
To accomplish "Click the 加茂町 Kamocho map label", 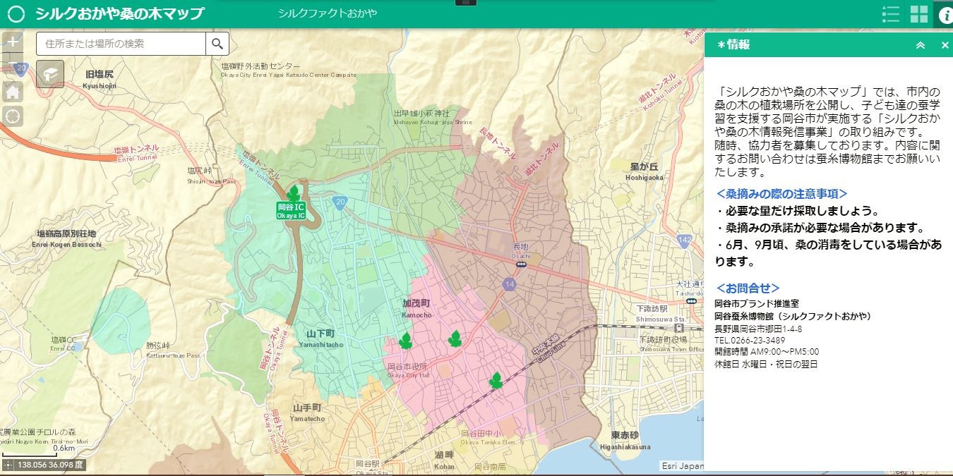I will click(416, 308).
